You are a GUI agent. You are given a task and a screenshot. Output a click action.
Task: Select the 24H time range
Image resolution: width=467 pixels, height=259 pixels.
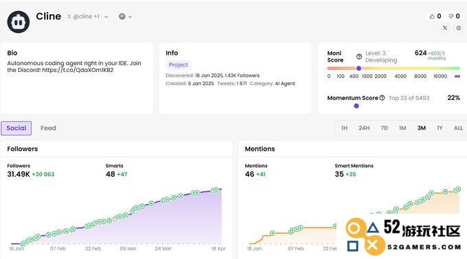[364, 128]
